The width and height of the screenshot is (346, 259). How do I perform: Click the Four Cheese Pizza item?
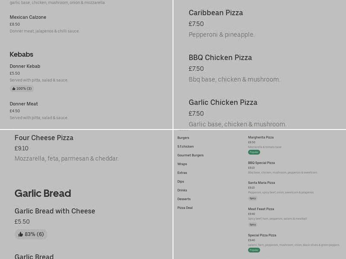[x=44, y=137]
